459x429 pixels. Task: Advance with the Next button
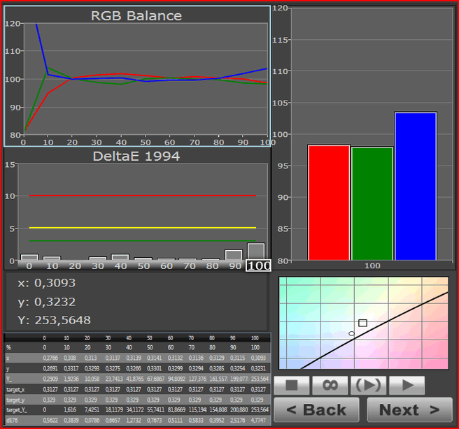click(x=409, y=409)
